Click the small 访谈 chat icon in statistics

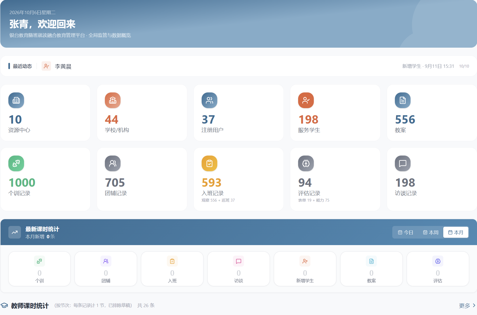point(238,261)
